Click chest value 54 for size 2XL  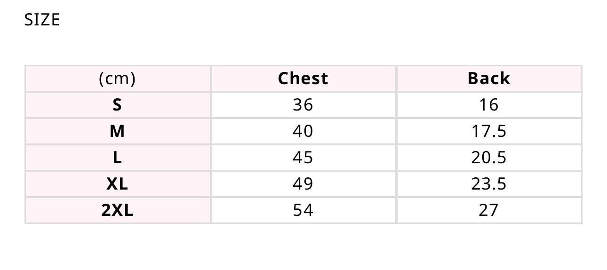pyautogui.click(x=303, y=210)
